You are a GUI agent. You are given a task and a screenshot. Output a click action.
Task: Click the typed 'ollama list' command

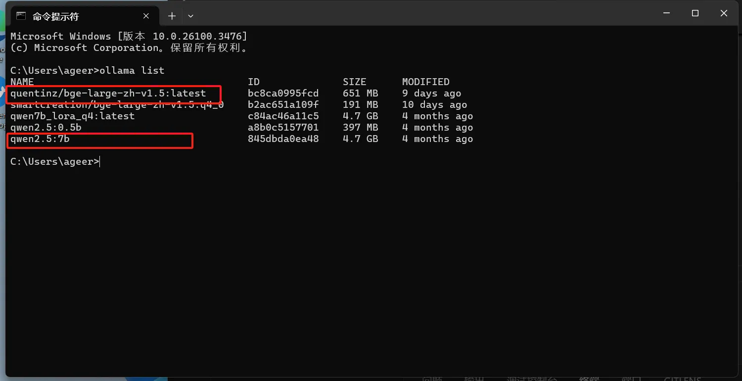pyautogui.click(x=132, y=70)
